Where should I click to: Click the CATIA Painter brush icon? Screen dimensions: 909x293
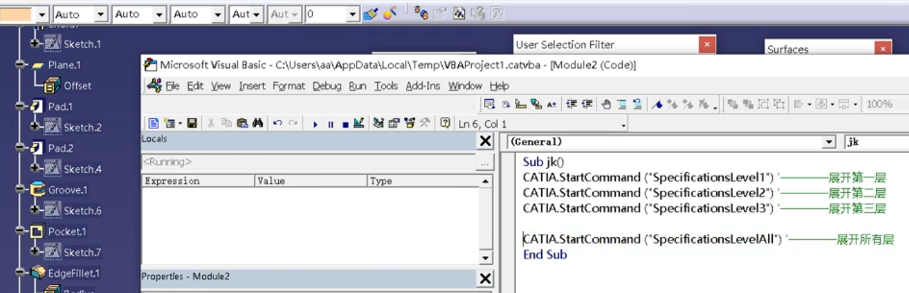(370, 13)
